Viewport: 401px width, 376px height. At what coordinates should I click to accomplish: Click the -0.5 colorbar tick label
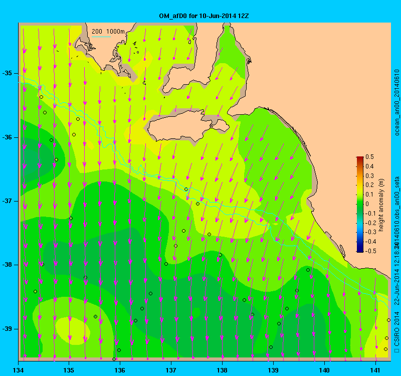pos(371,251)
